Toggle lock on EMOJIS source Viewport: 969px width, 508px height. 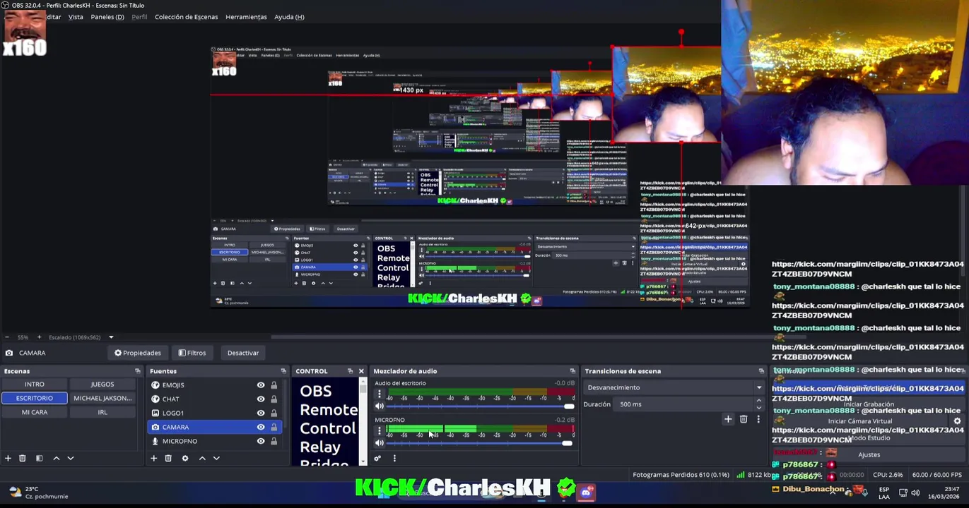tap(274, 385)
